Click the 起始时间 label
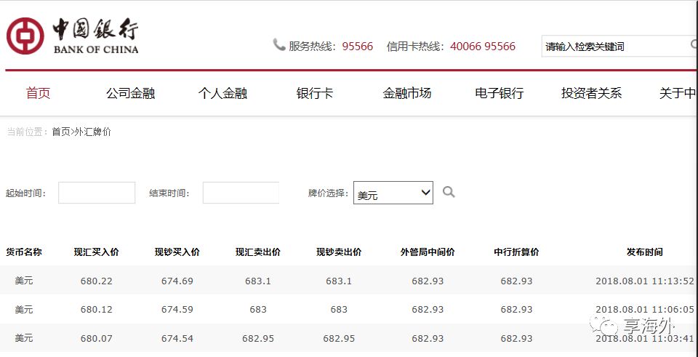This screenshot has width=698, height=357. (x=25, y=193)
